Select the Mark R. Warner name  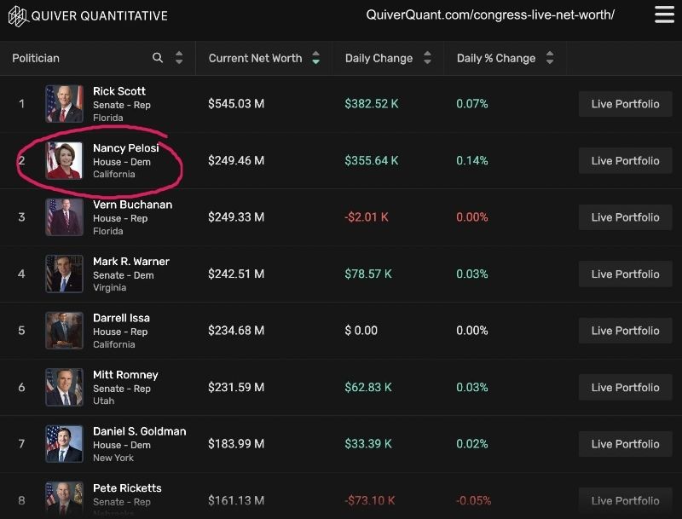coord(131,262)
